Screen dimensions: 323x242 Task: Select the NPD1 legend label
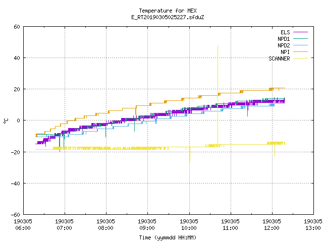coord(284,39)
